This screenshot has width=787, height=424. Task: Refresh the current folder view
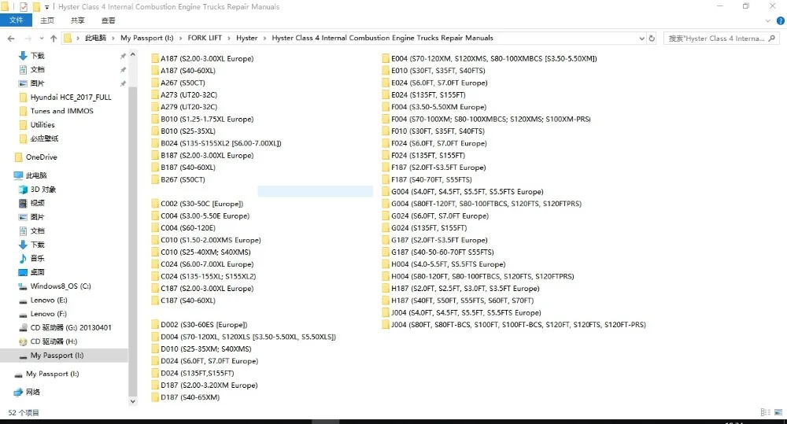point(652,38)
